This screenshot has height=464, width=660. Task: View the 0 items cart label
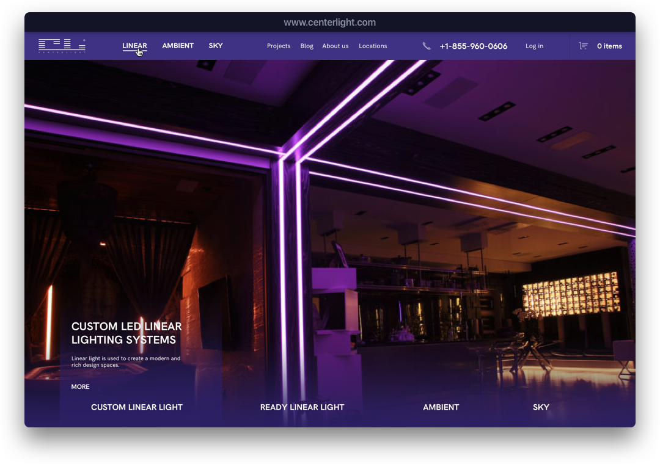(x=609, y=46)
